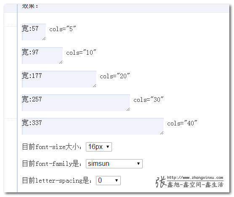Click the resize grip of cols="20" textarea
This screenshot has width=234, height=197.
point(94,86)
